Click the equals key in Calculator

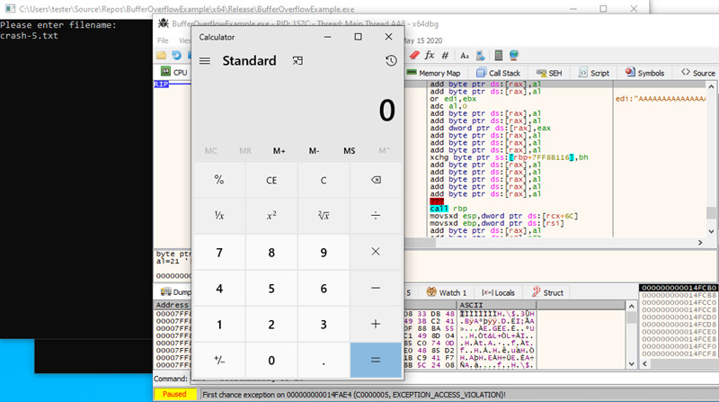pyautogui.click(x=376, y=360)
